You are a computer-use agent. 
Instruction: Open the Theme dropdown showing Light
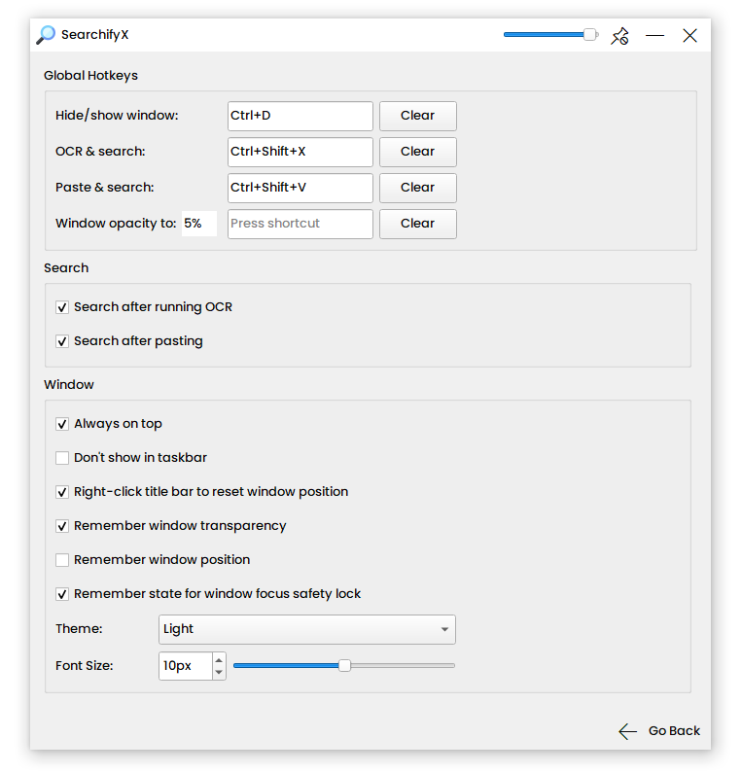click(306, 629)
